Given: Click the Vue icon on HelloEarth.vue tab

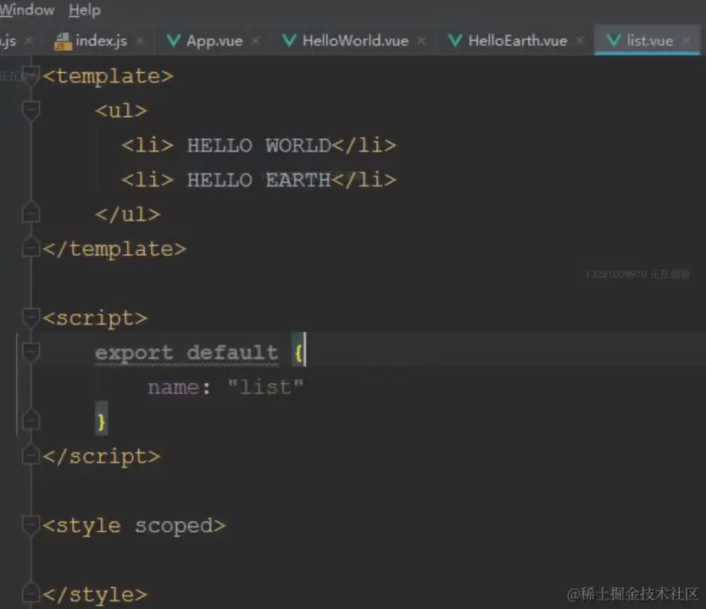Looking at the screenshot, I should pos(455,41).
